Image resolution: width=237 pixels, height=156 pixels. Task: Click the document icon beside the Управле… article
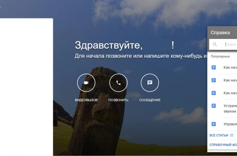click(x=214, y=124)
